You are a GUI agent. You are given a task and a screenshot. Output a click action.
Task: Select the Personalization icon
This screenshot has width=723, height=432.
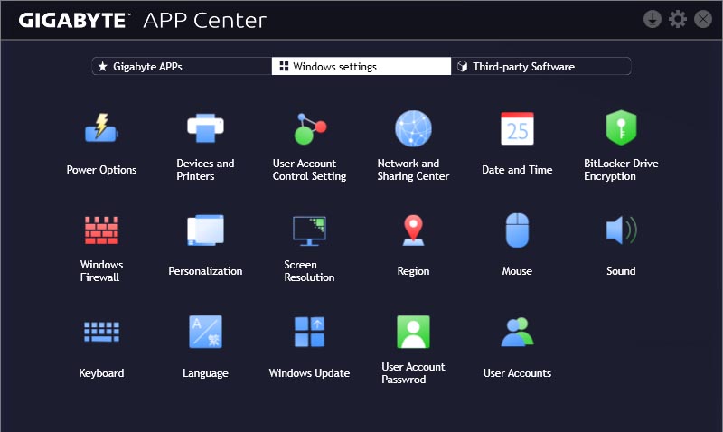click(x=205, y=230)
